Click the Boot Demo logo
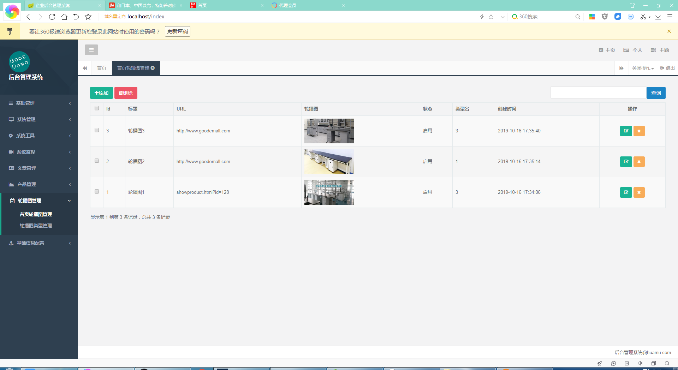Screen dimensions: 678x370 point(19,62)
